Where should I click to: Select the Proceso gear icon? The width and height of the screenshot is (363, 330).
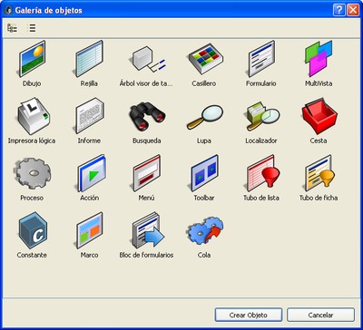[x=33, y=173]
